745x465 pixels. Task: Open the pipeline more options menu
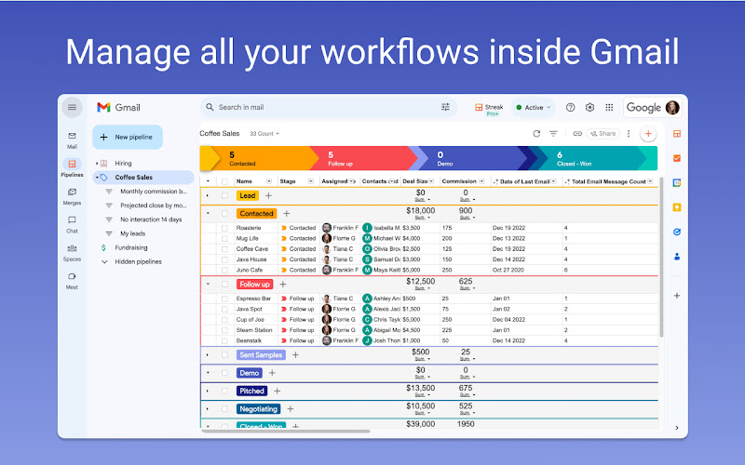click(x=629, y=134)
